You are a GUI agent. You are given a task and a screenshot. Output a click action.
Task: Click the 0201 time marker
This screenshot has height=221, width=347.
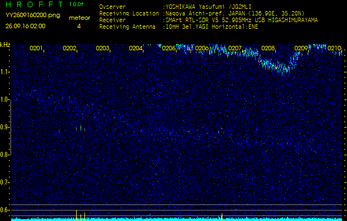point(36,49)
